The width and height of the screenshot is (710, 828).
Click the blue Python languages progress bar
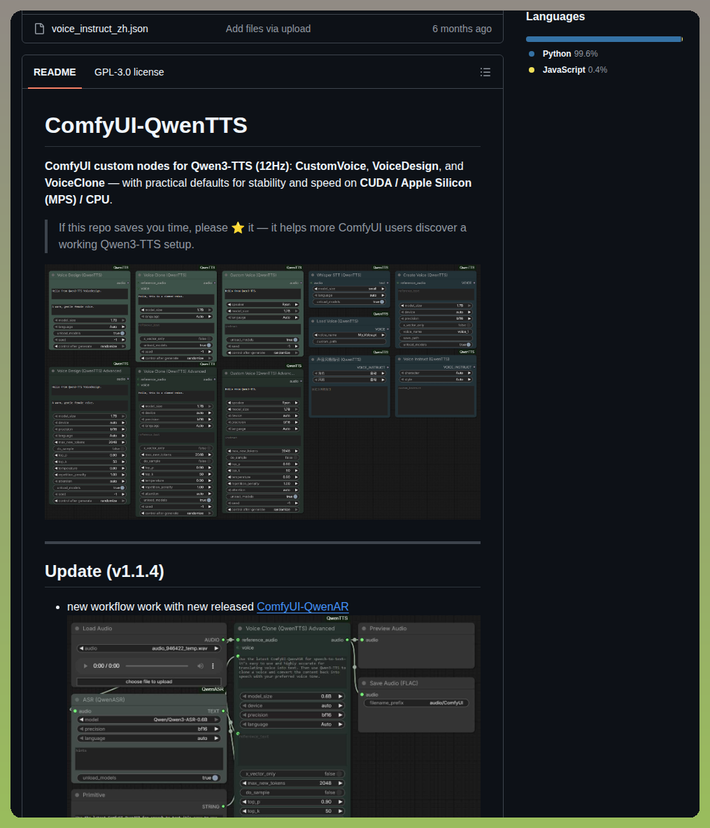click(x=603, y=39)
